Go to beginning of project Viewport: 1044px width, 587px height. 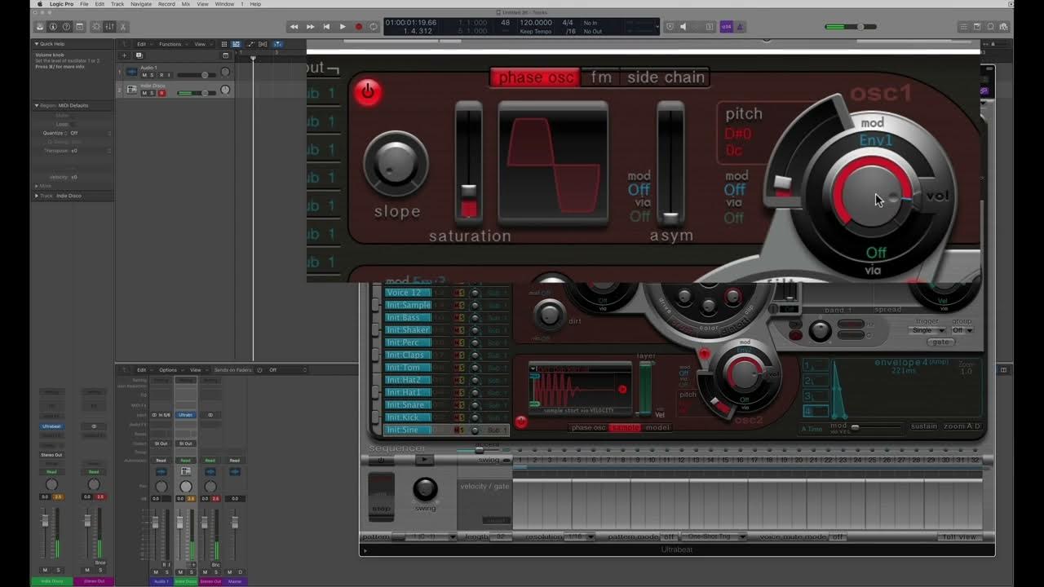[x=326, y=27]
